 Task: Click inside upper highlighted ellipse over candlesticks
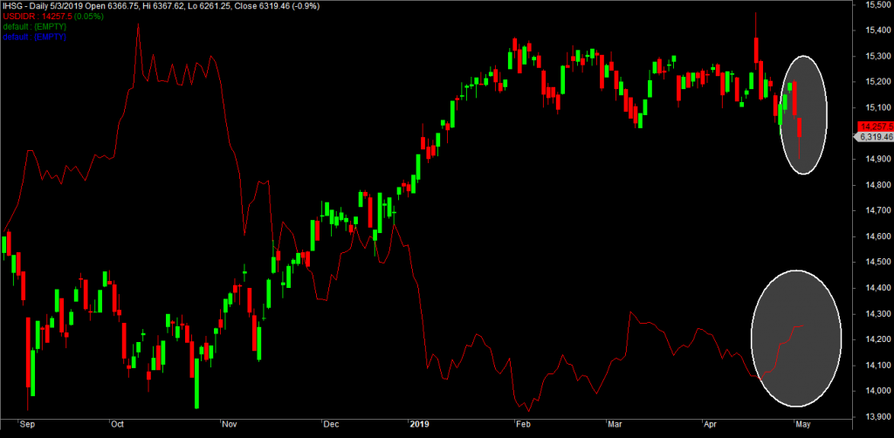click(x=803, y=113)
